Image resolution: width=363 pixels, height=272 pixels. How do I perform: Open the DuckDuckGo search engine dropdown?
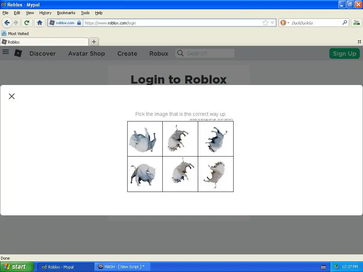[x=285, y=23]
